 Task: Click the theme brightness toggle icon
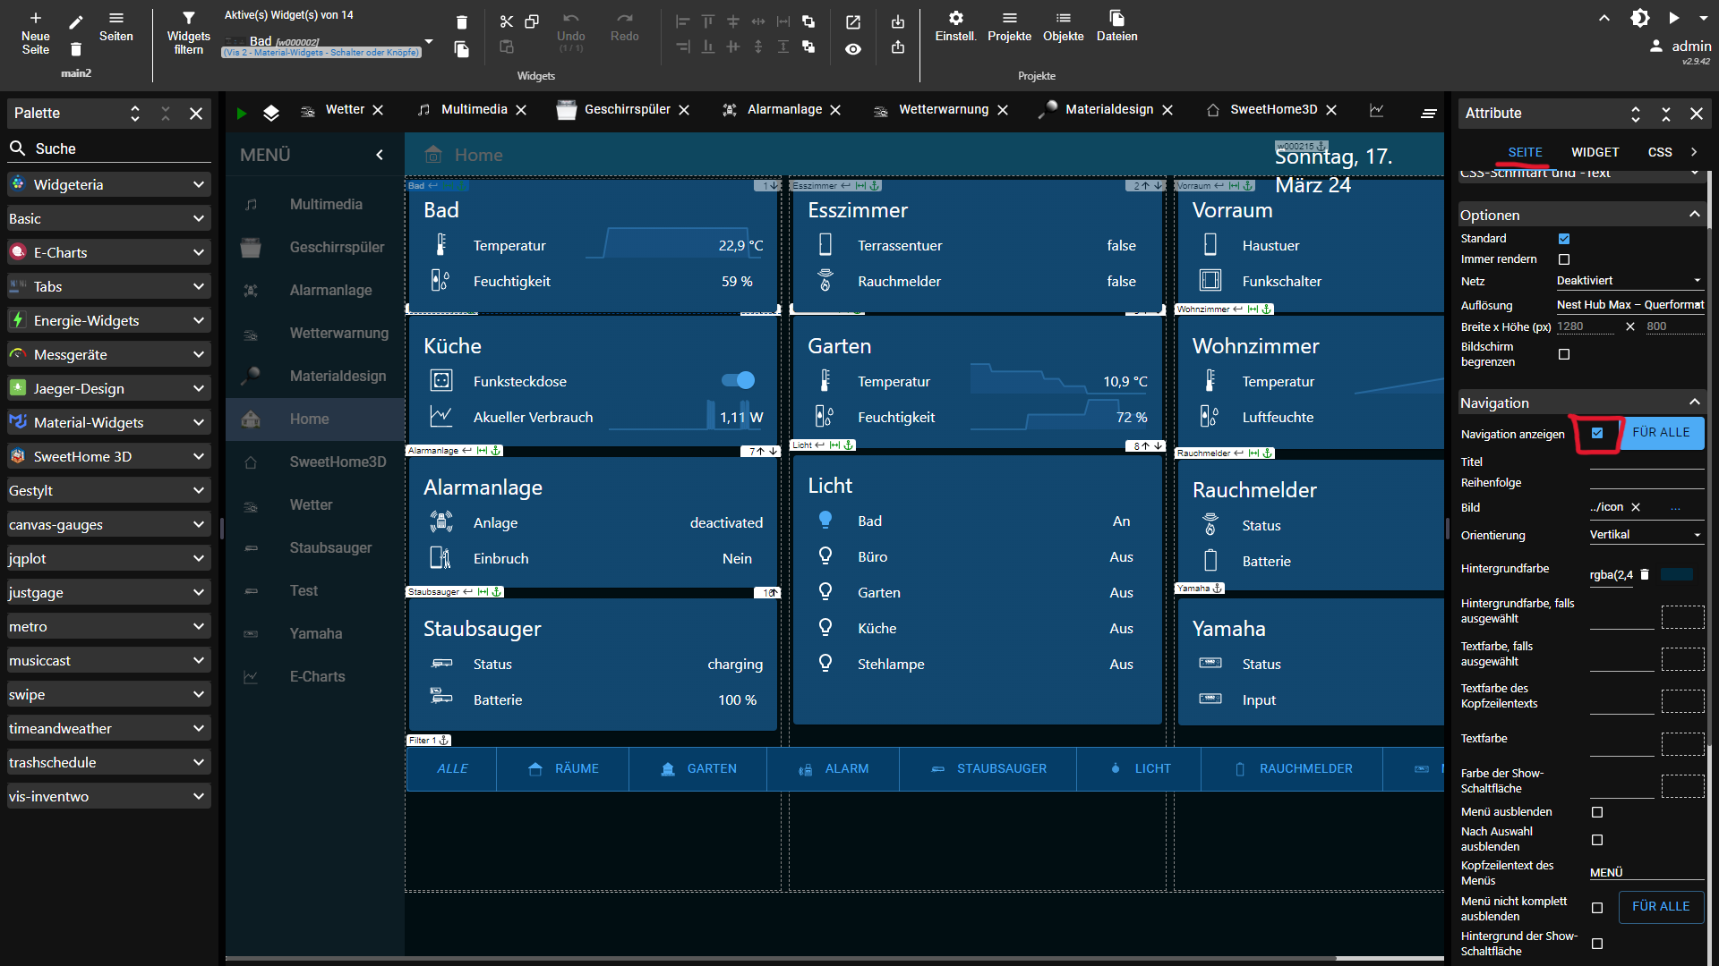[1640, 18]
